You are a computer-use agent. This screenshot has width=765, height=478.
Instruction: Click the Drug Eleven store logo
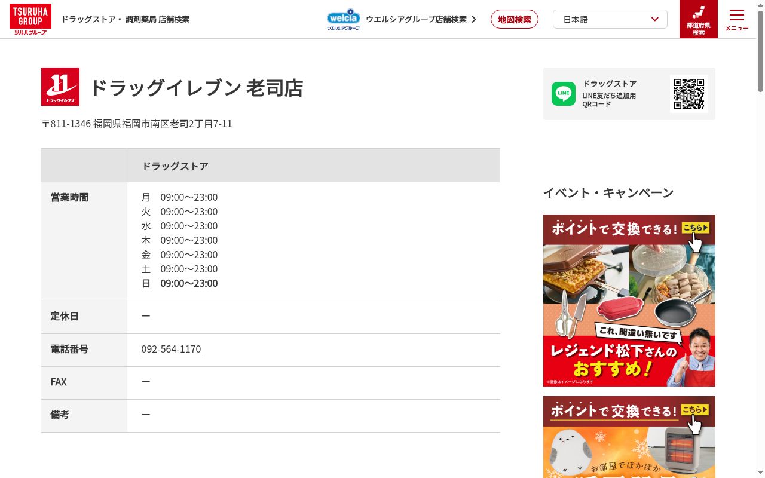tap(60, 87)
